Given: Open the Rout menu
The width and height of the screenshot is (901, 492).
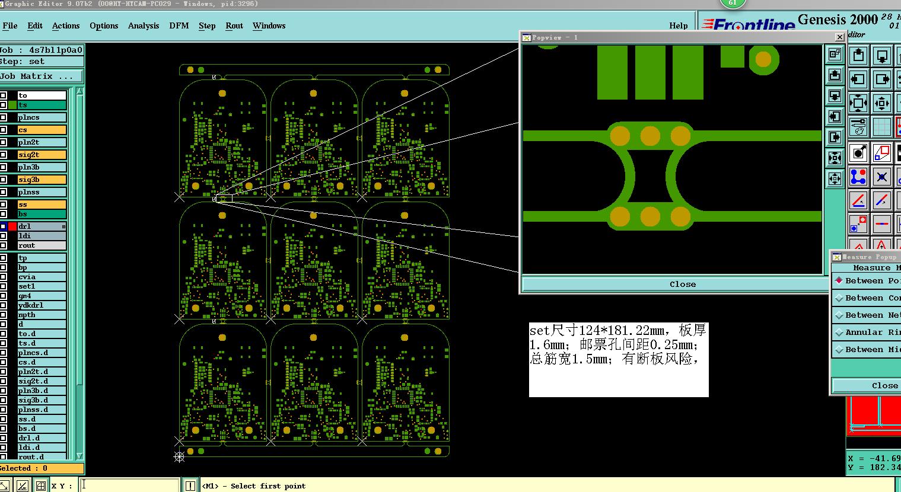Looking at the screenshot, I should click(x=234, y=25).
